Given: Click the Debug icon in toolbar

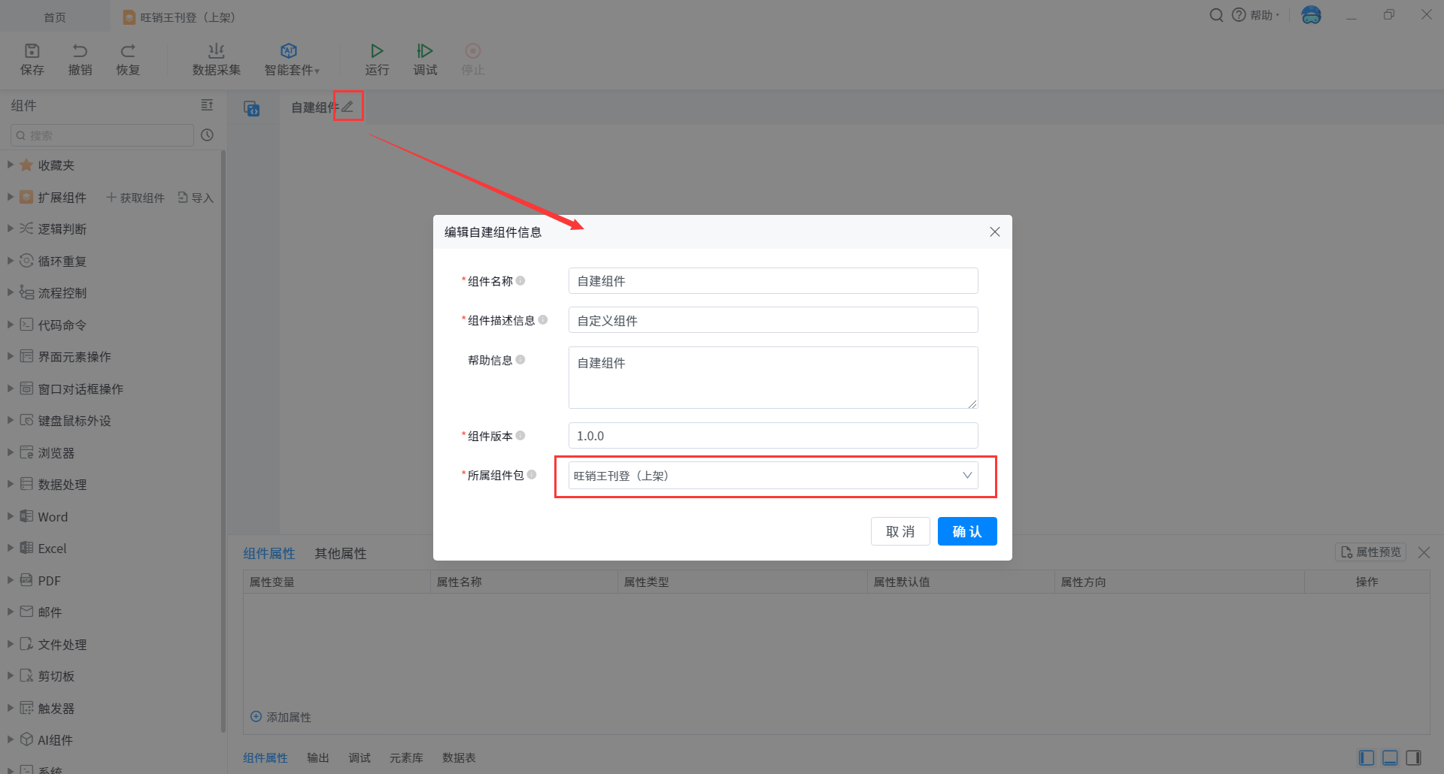Looking at the screenshot, I should coord(425,51).
